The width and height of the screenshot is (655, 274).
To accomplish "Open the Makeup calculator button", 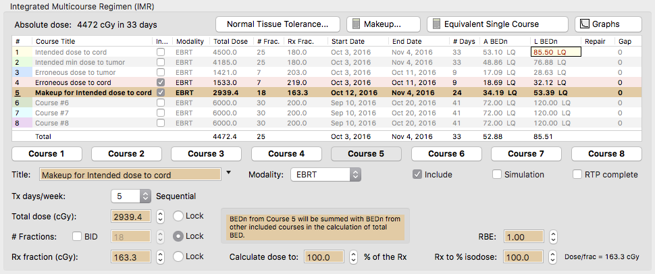I will [x=383, y=24].
